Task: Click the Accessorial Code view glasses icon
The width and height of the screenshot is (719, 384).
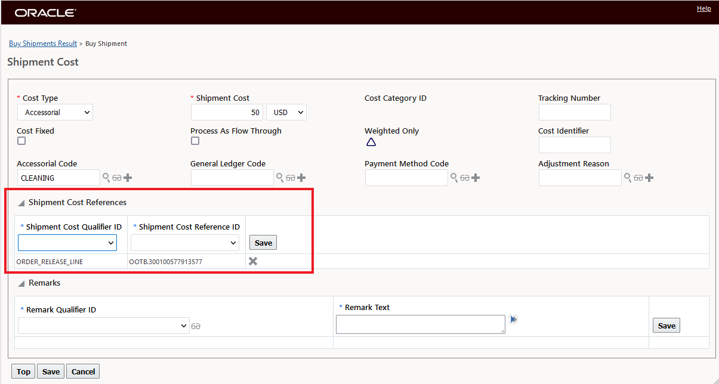Action: [x=116, y=178]
